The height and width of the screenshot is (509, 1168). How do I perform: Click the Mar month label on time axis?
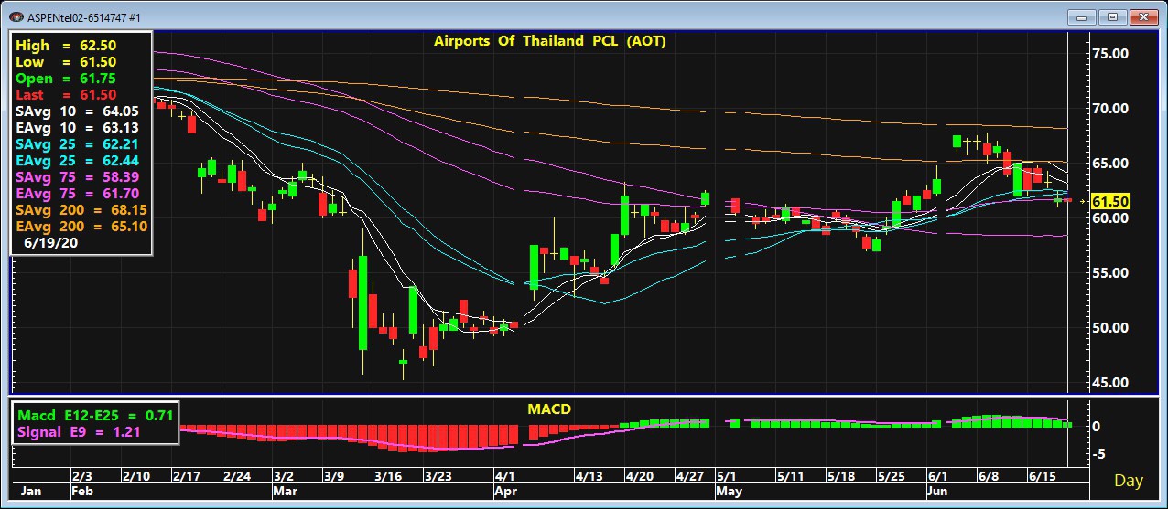(286, 492)
